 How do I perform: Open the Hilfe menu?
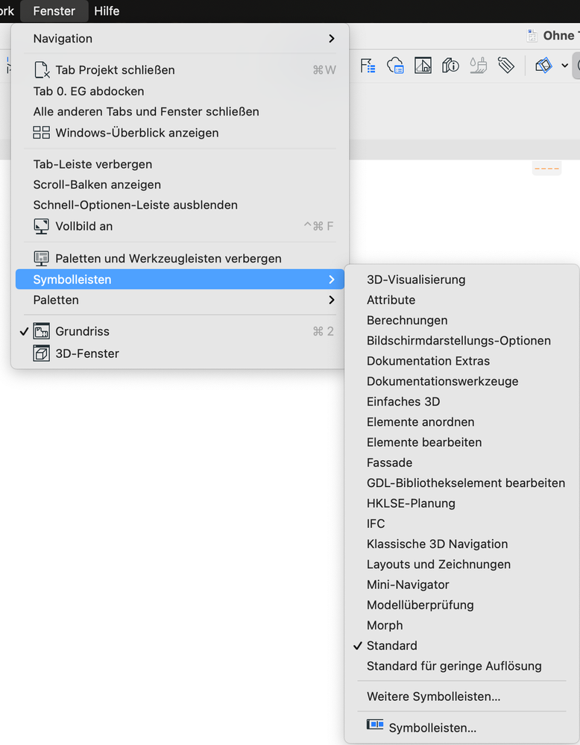(x=107, y=11)
